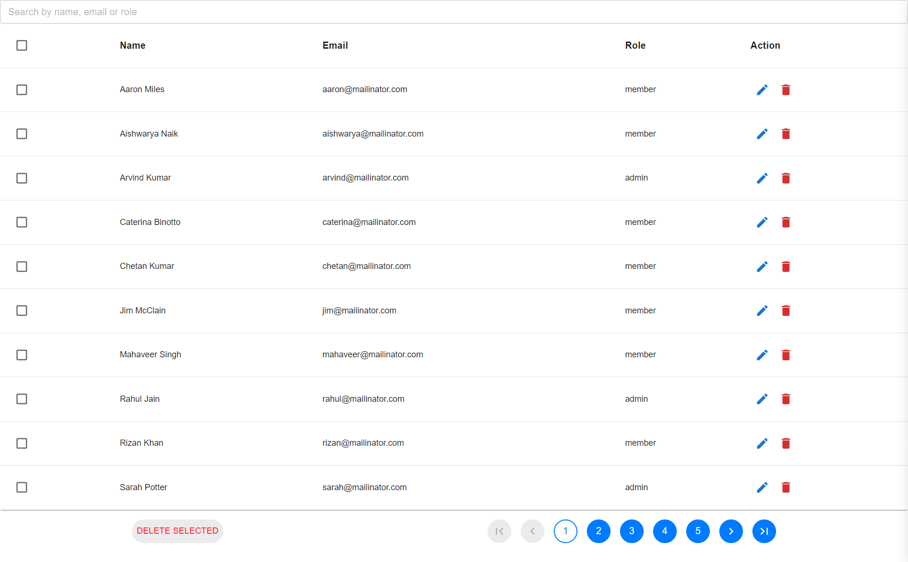
Task: Click the Email column header
Action: point(335,45)
